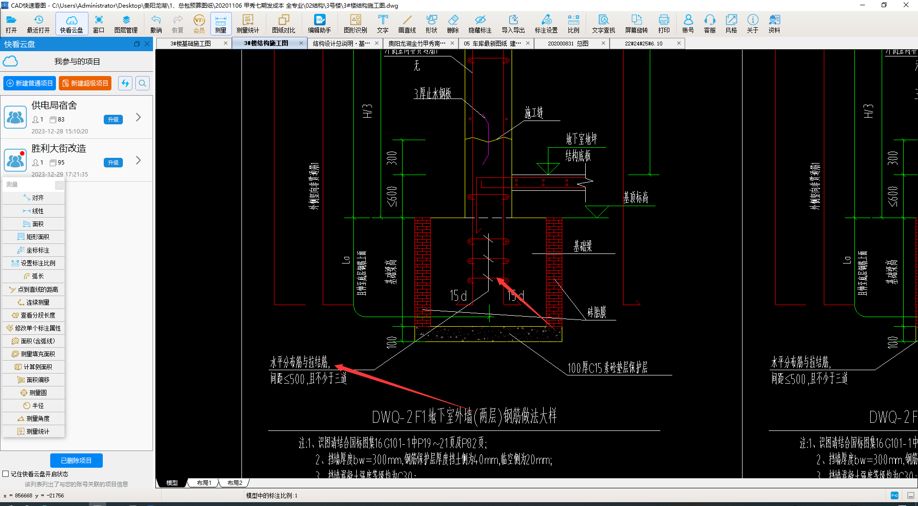918x506 pixels.
Task: Click the 比例 scale icon
Action: click(573, 23)
